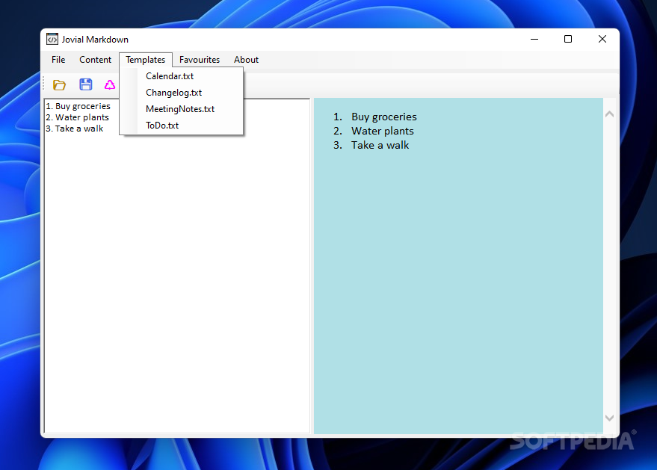Open the About menu
The width and height of the screenshot is (657, 470).
pos(246,60)
